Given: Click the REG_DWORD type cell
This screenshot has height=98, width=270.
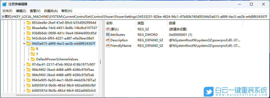Looking at the screenshot, I should pos(148,35).
